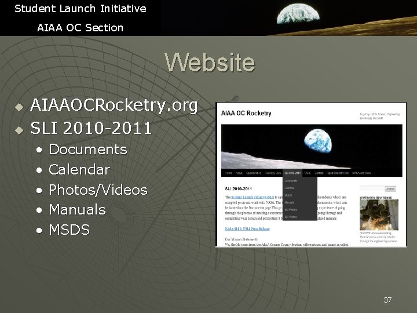Image resolution: width=417 pixels, height=313 pixels.
Task: Open the About menu item
Action: [x=239, y=173]
